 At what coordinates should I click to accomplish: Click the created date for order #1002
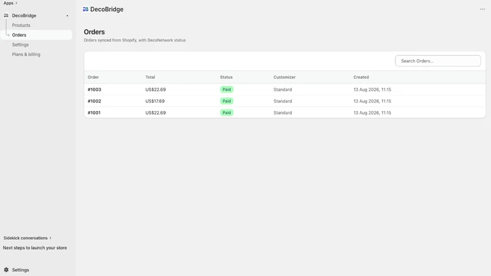[x=372, y=101]
